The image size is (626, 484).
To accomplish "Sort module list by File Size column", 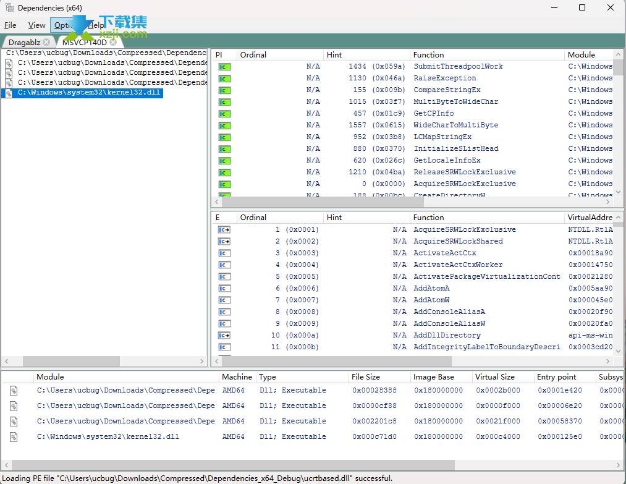I will (379, 377).
